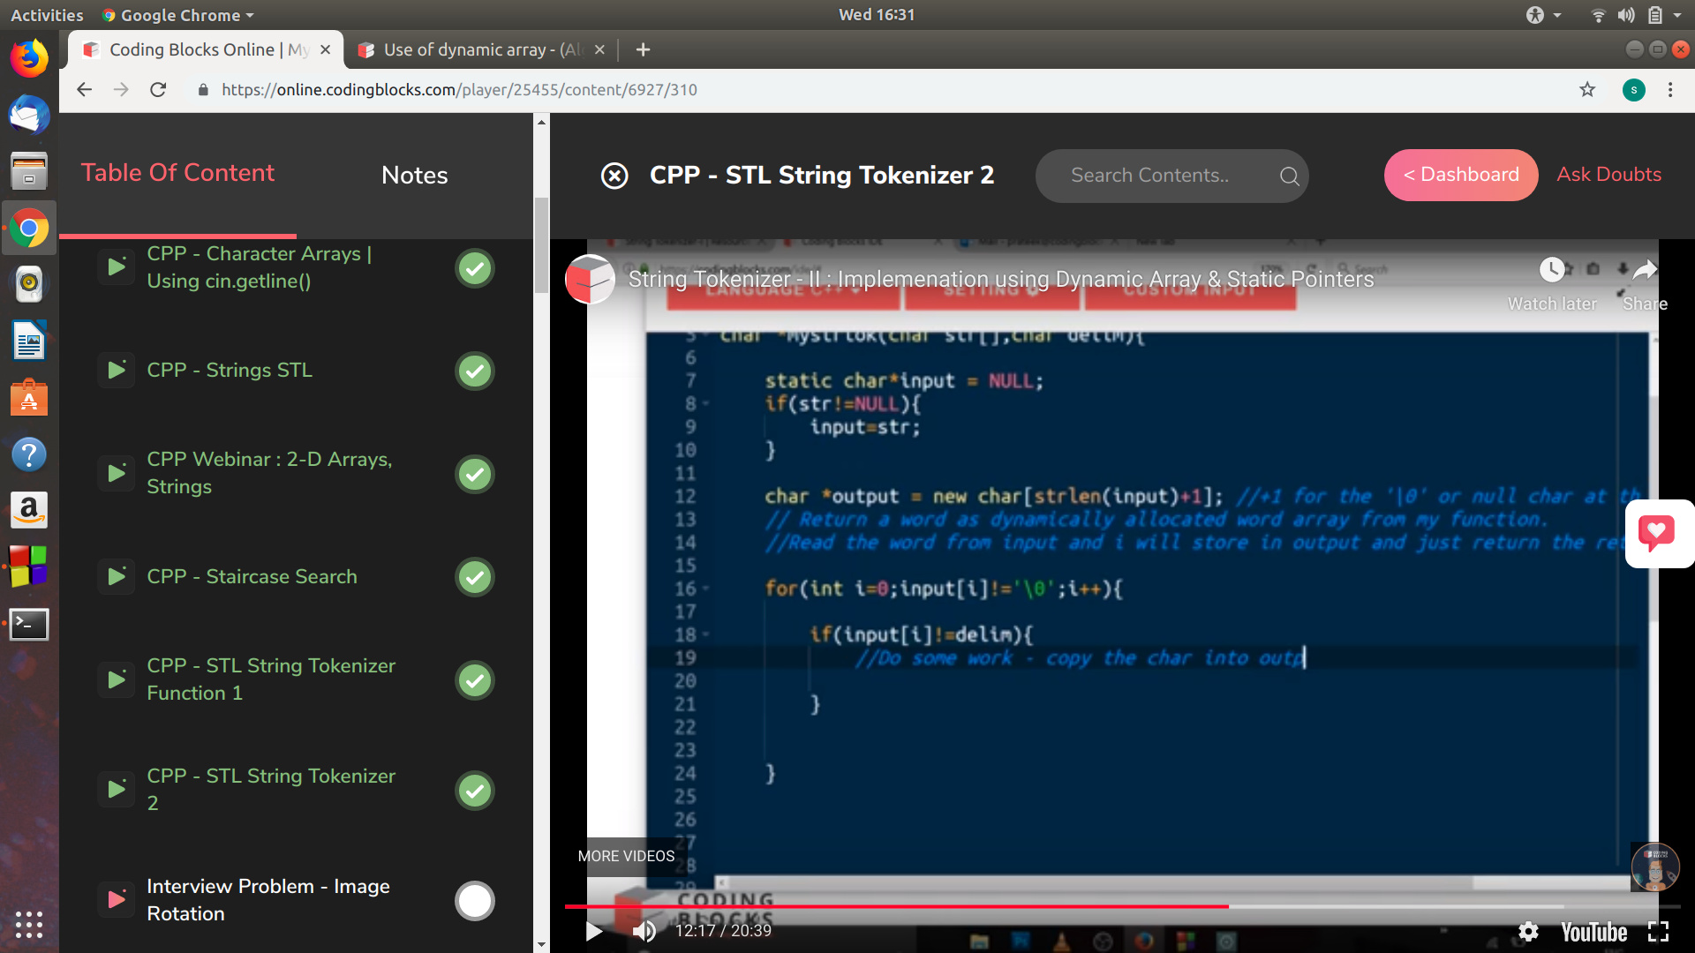
Task: Bookmark this page with star icon
Action: (1587, 89)
